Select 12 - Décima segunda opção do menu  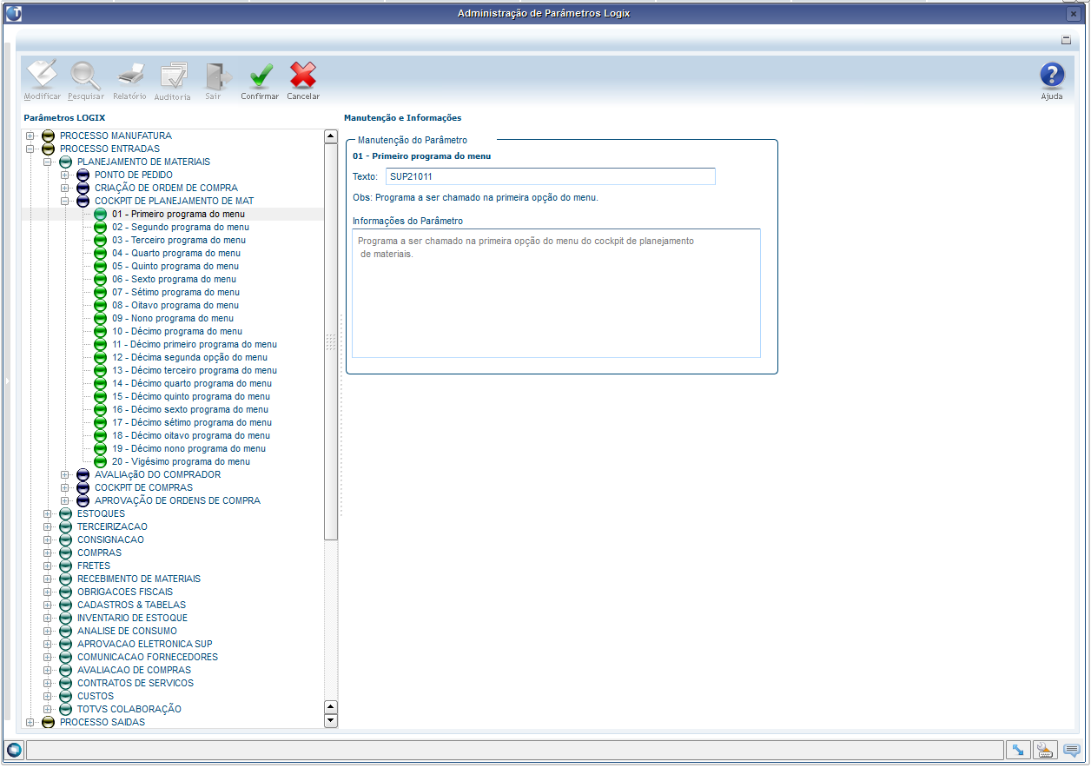[189, 358]
